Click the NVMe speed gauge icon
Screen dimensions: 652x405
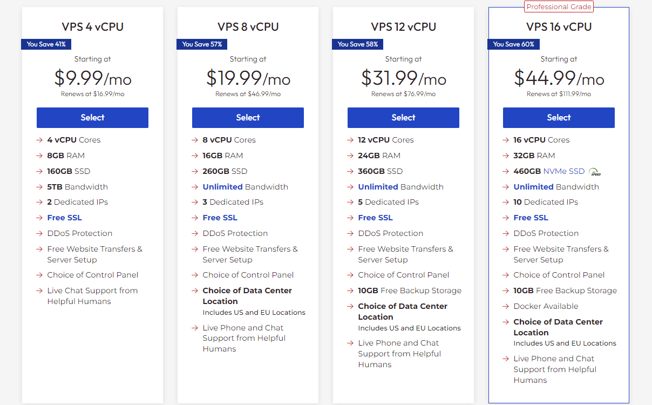pyautogui.click(x=595, y=172)
